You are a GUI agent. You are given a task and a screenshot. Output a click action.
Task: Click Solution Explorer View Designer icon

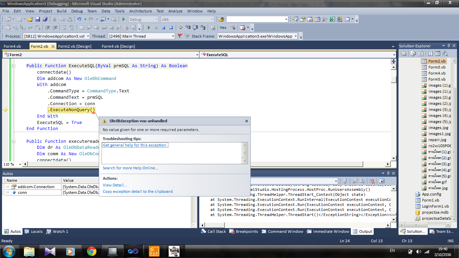pos(437,53)
